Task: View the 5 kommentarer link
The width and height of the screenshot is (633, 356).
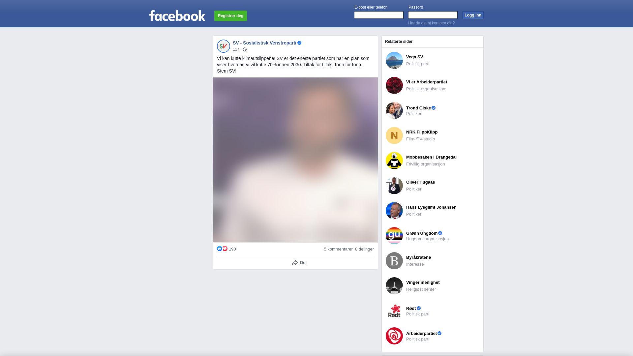Action: [338, 249]
